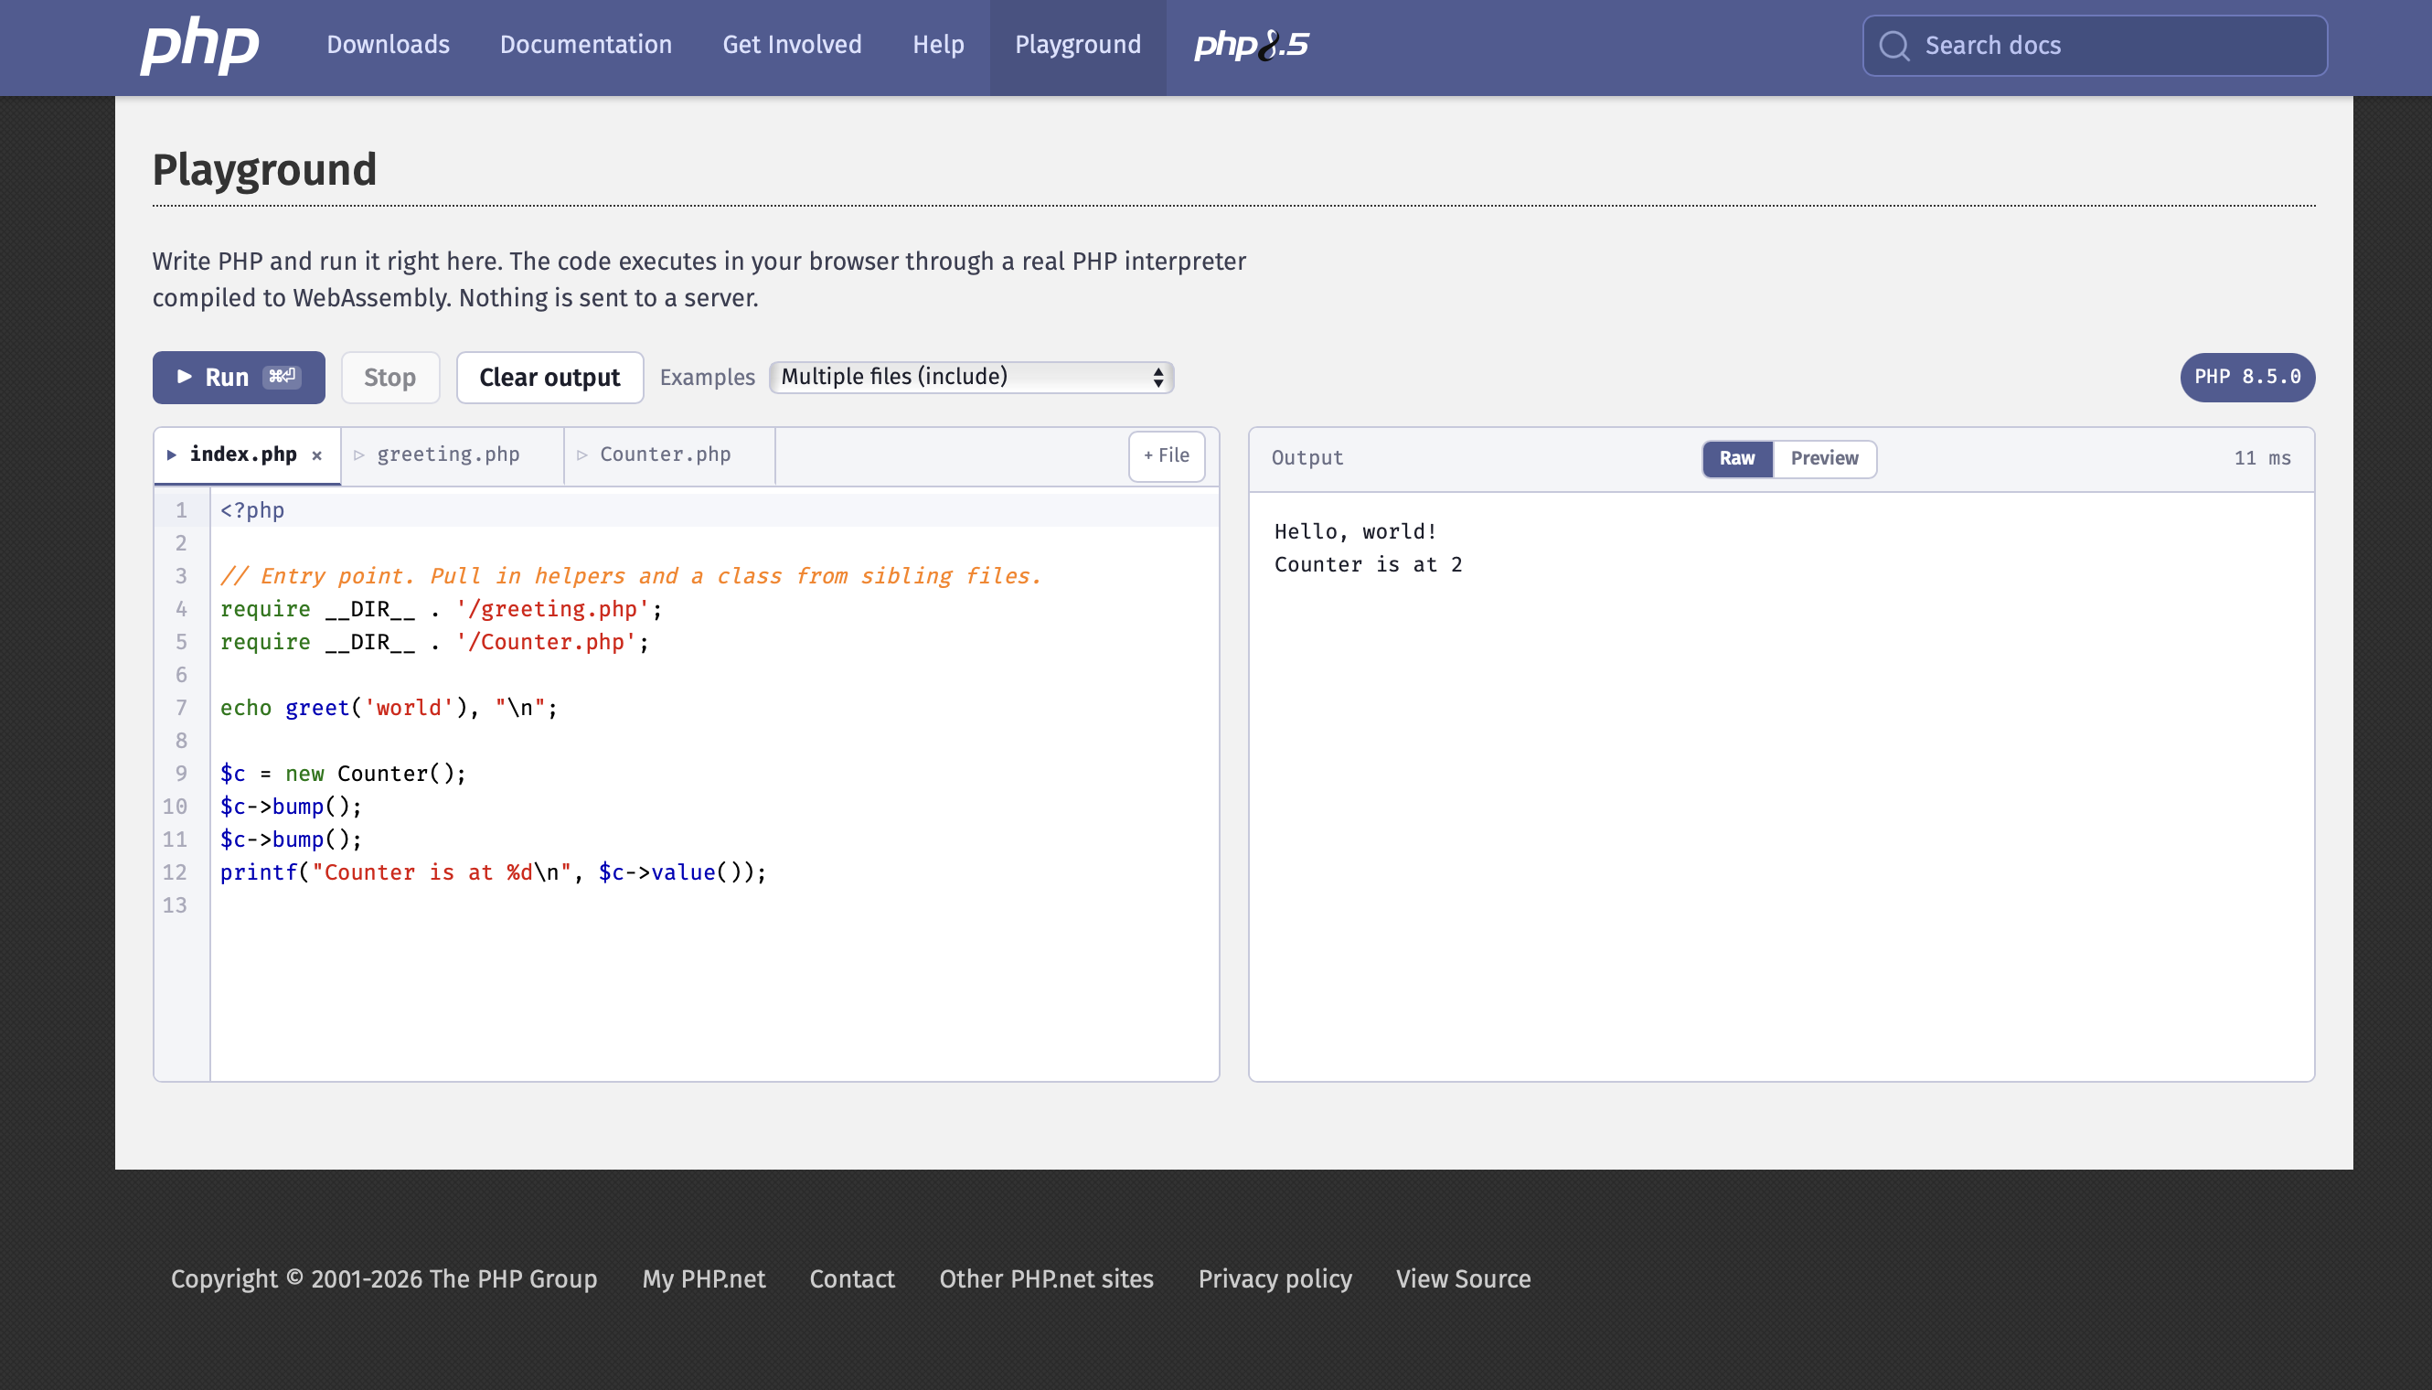
Task: Click the comment line starting // Entry point
Action: [x=631, y=577]
